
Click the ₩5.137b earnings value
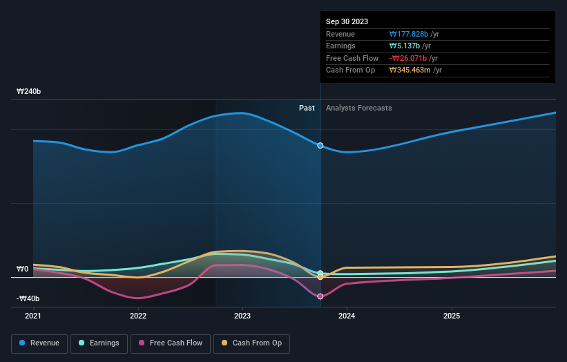[405, 46]
